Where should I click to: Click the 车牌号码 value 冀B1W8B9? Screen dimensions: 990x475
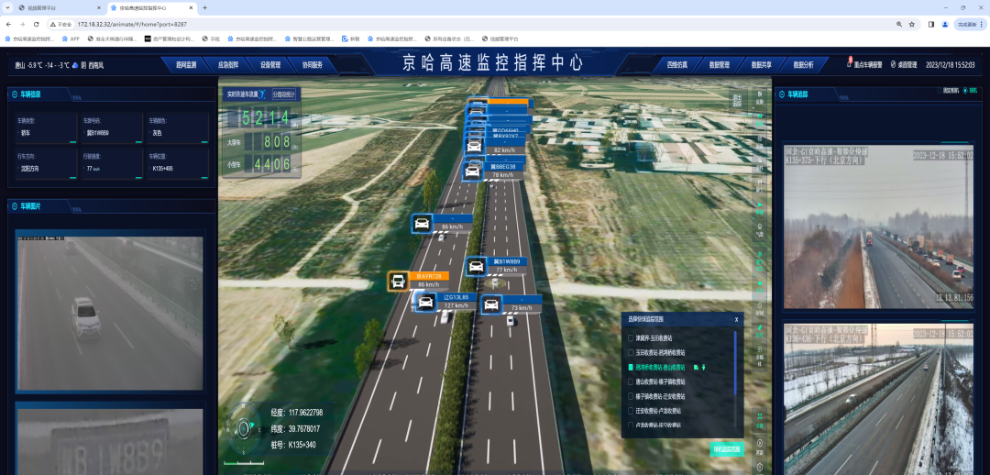tap(98, 133)
